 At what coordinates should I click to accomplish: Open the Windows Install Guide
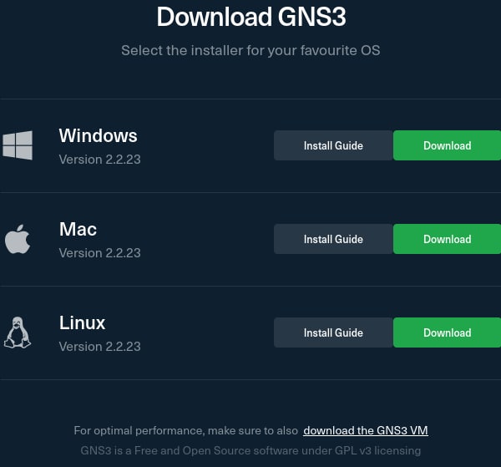click(x=333, y=145)
